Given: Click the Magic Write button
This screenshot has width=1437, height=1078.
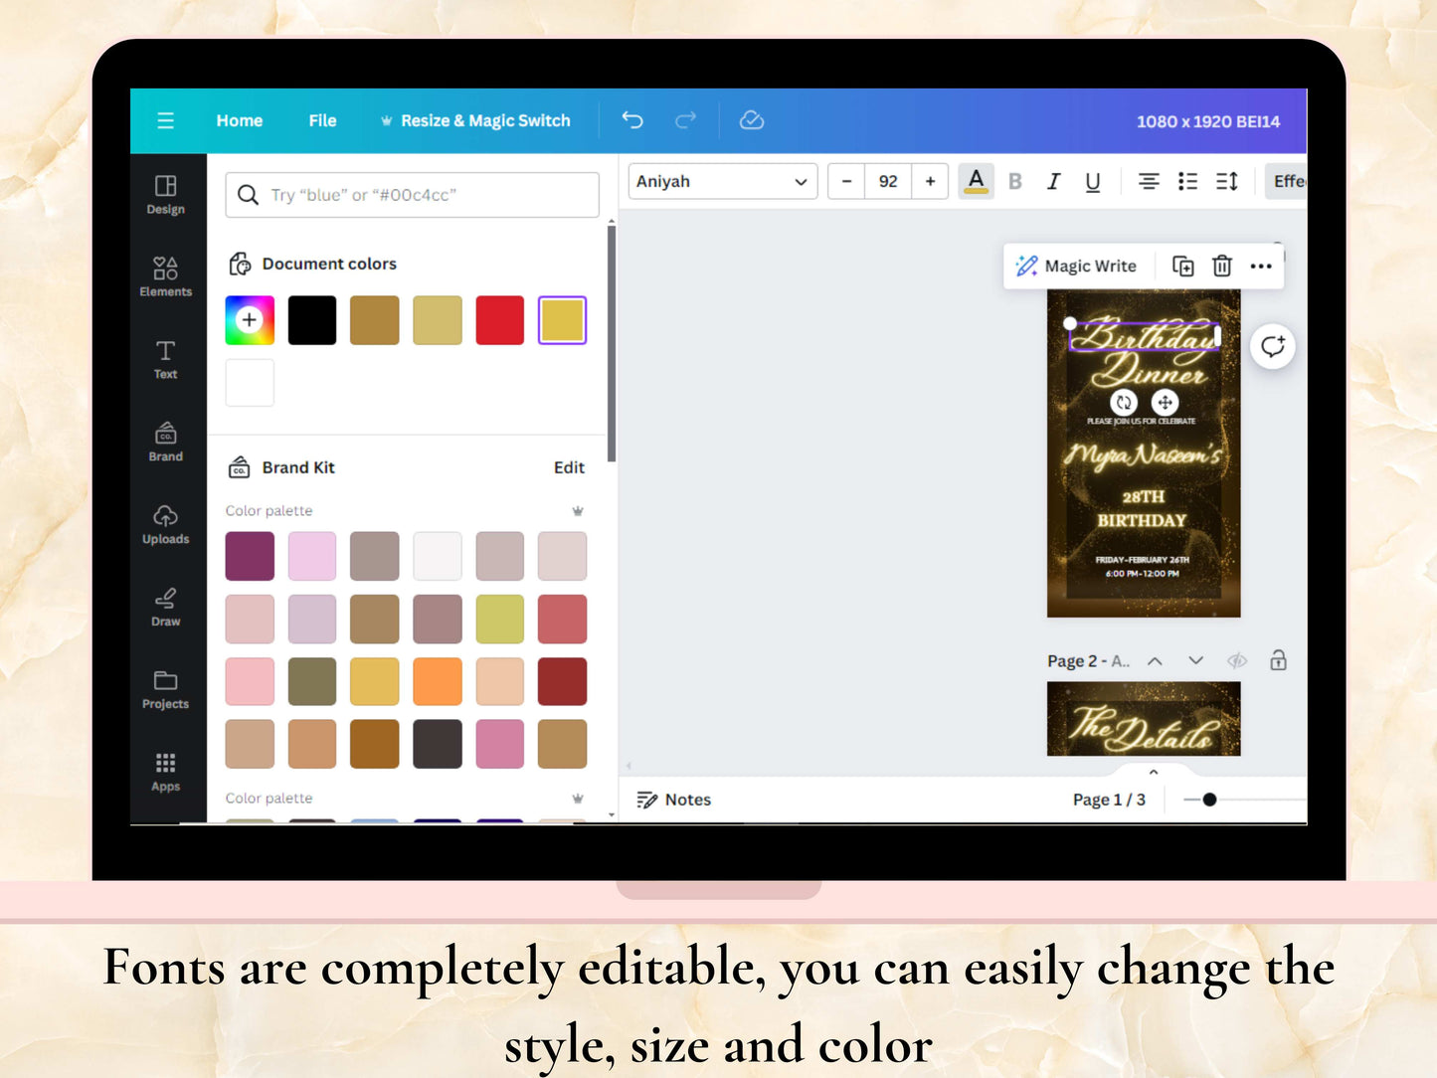Looking at the screenshot, I should tap(1076, 266).
